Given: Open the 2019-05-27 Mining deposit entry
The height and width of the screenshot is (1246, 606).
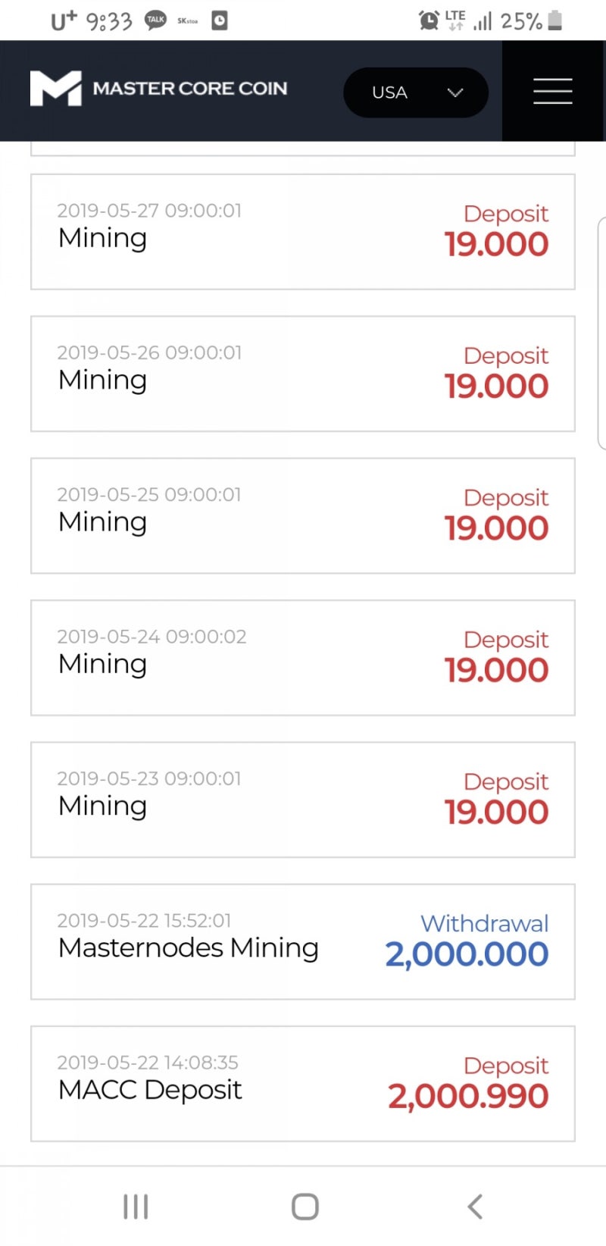Looking at the screenshot, I should coord(302,232).
